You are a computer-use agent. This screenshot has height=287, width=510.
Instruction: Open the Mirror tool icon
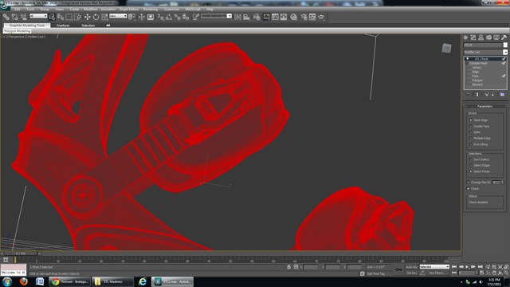click(x=237, y=17)
